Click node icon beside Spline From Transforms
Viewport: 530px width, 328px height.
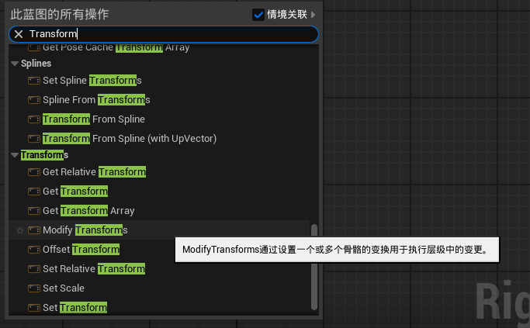pyautogui.click(x=34, y=100)
